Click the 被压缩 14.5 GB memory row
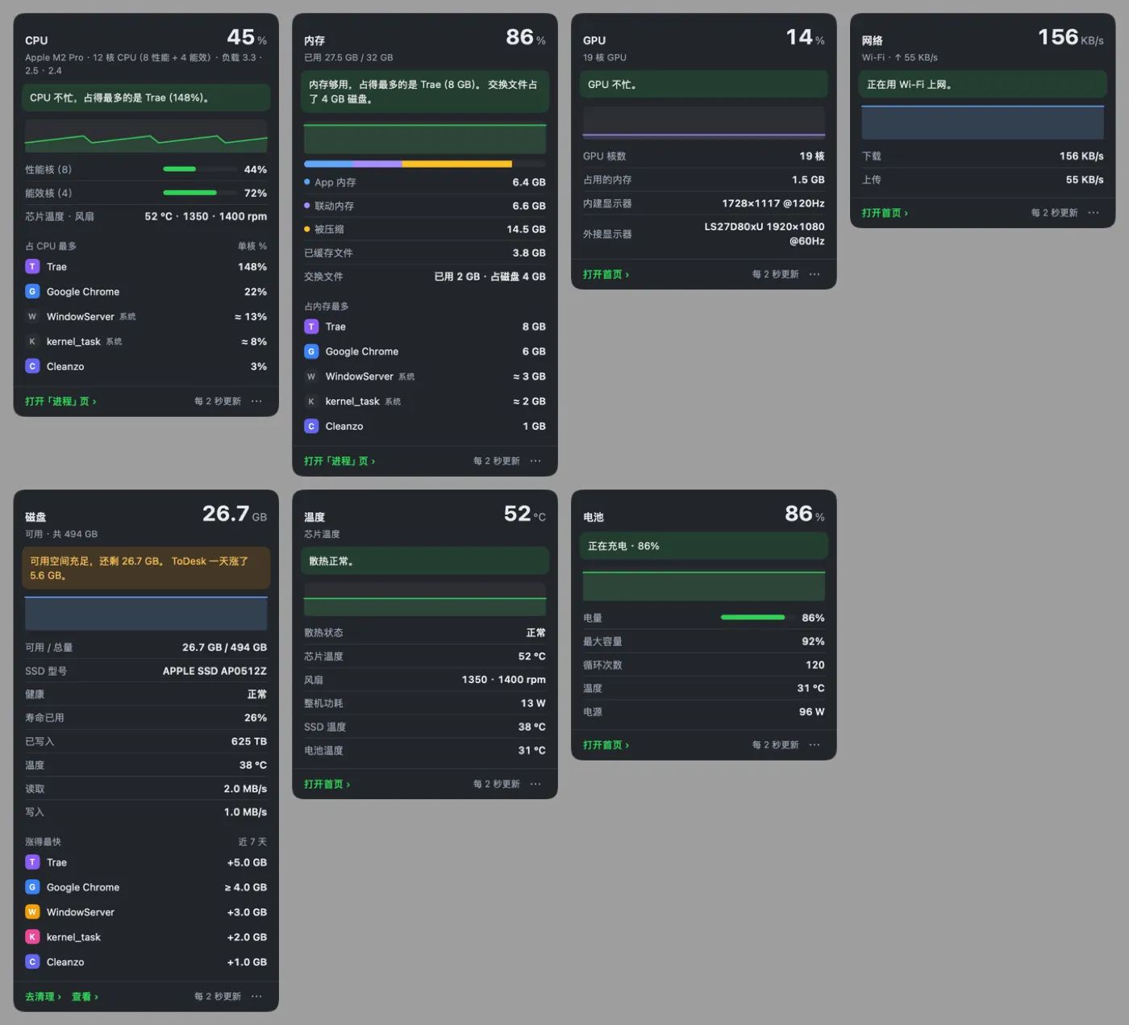The image size is (1129, 1025). [x=425, y=229]
